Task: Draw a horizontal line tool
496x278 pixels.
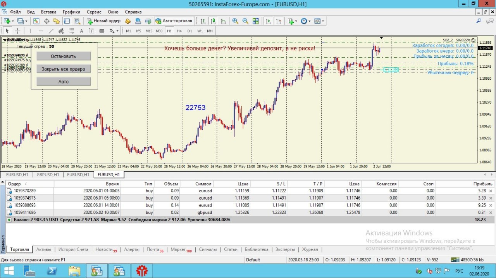Action: click(x=41, y=31)
